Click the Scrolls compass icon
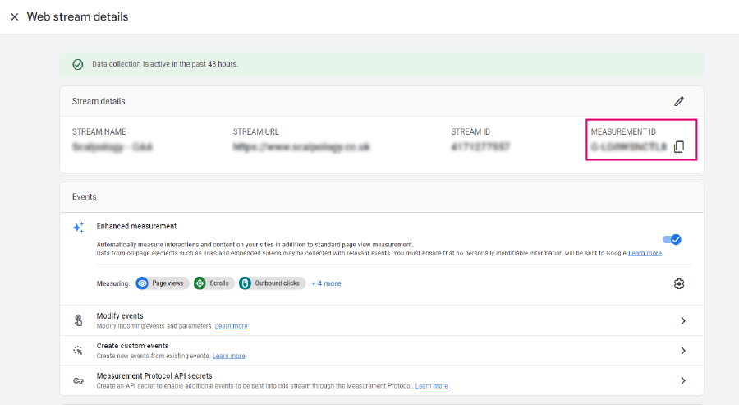This screenshot has height=405, width=739. [x=200, y=283]
